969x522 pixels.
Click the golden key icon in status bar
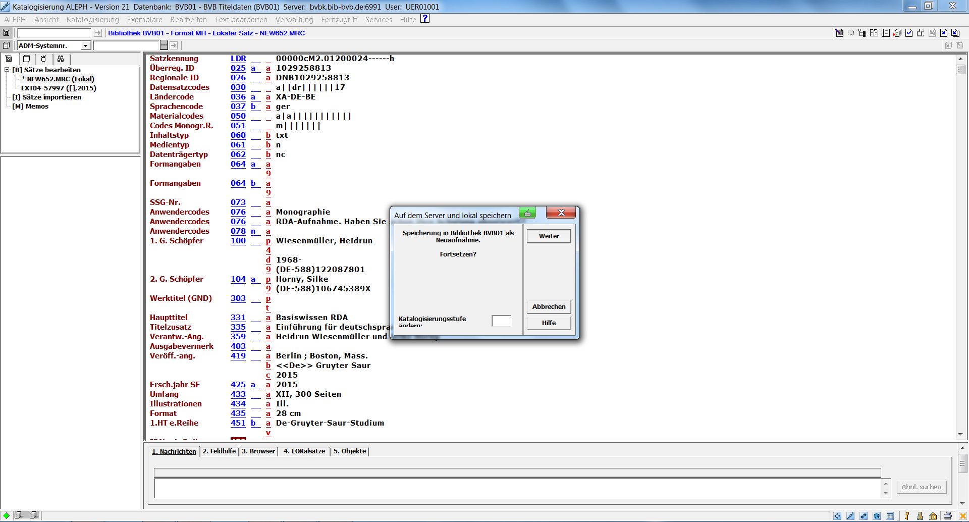[907, 516]
